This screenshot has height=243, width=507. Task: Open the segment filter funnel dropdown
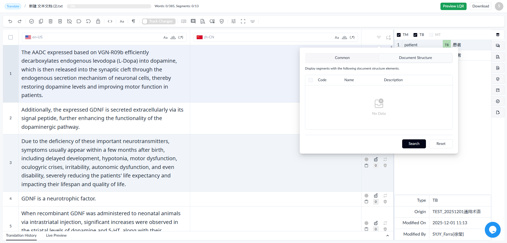pos(379,38)
